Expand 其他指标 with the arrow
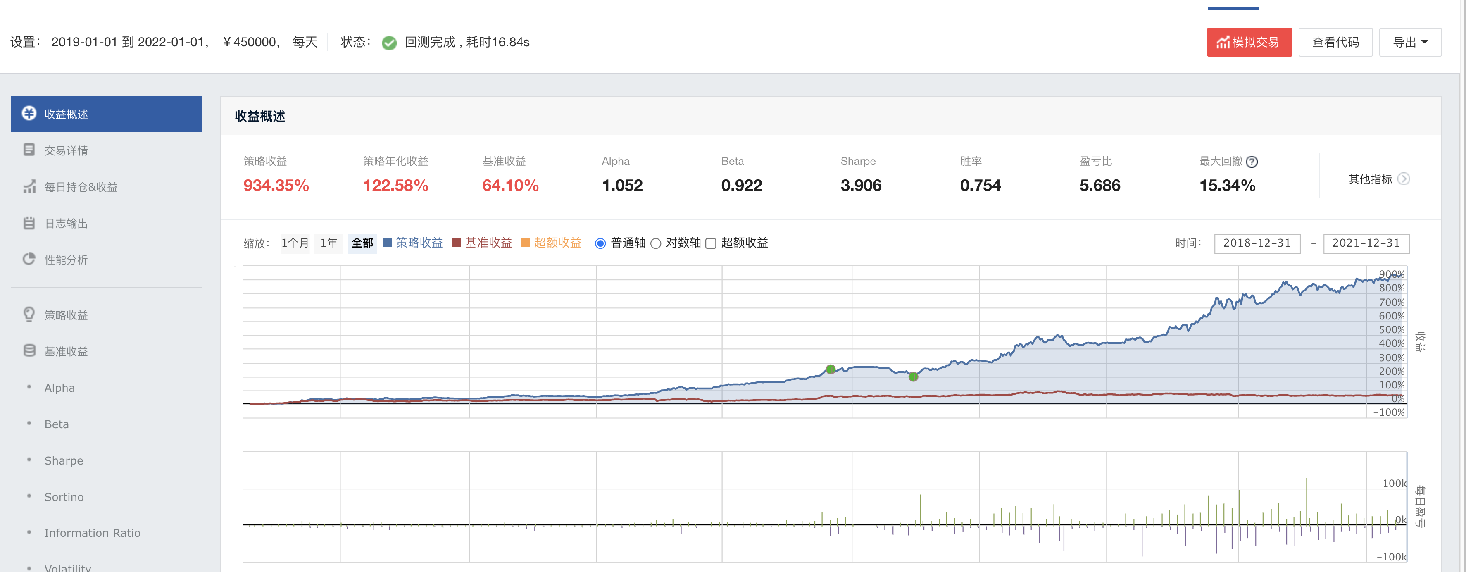This screenshot has width=1466, height=572. tap(1404, 179)
